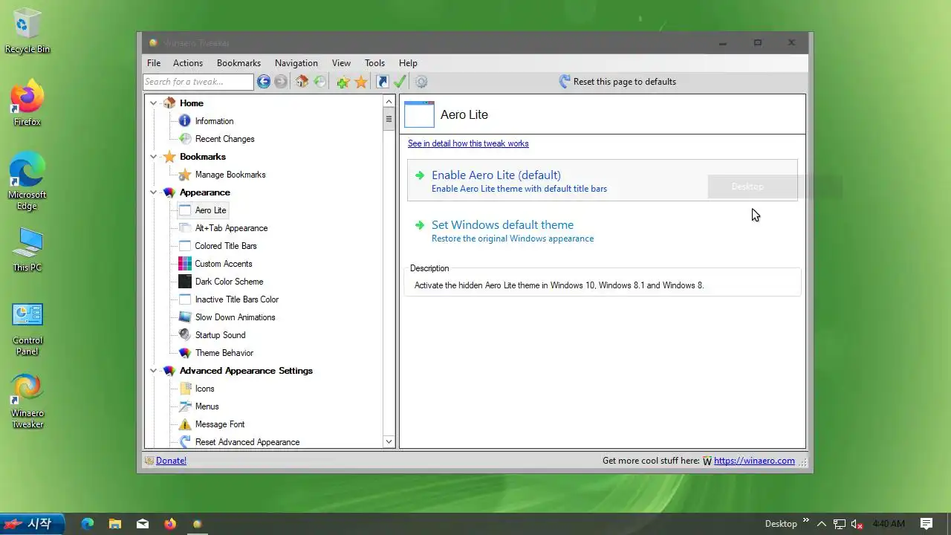Open the Bookmarks menu
Screen dimensions: 951x535
[238, 63]
